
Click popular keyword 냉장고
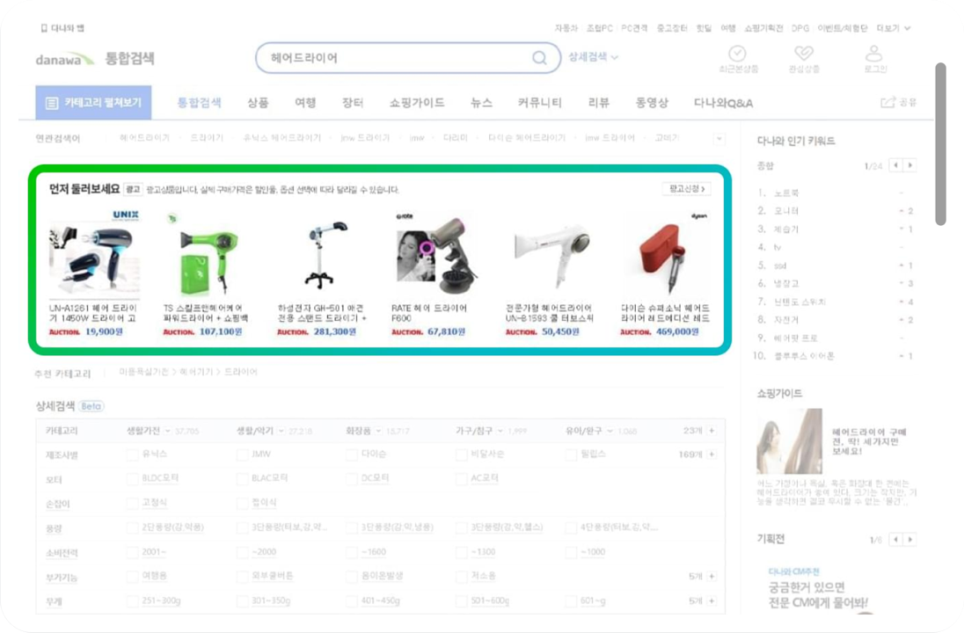pyautogui.click(x=786, y=283)
